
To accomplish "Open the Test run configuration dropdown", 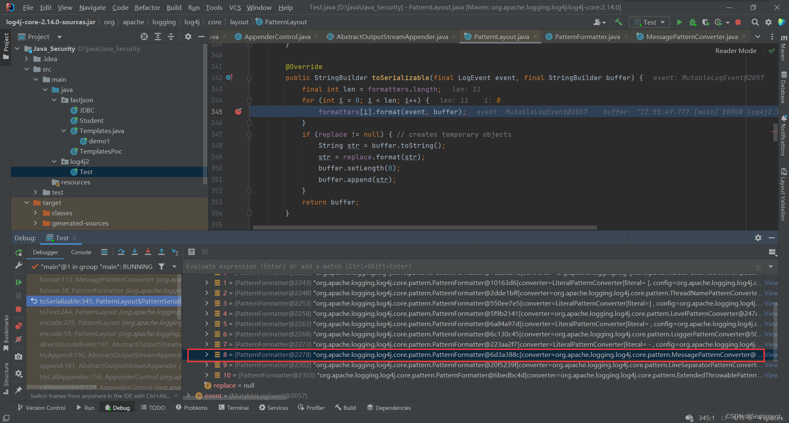I will click(649, 22).
